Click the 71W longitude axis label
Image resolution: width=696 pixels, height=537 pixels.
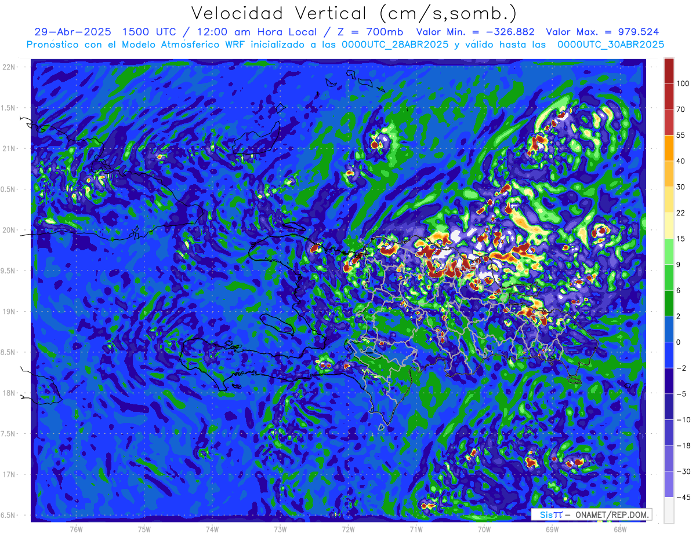click(x=416, y=529)
